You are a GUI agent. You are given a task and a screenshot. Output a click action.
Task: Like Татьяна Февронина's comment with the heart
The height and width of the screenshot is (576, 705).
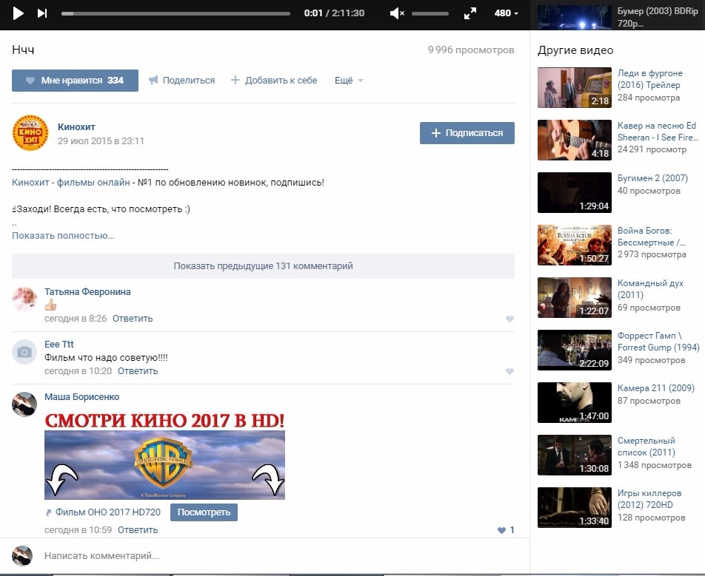point(509,319)
